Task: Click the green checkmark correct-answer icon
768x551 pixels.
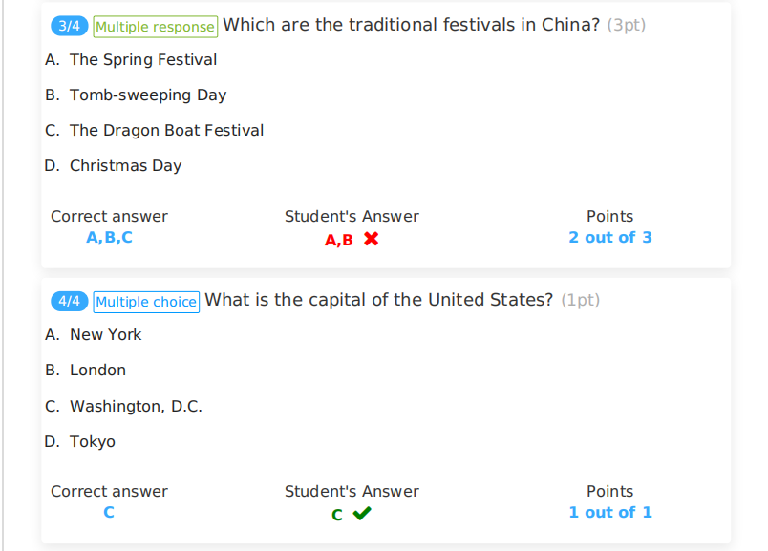Action: 362,514
